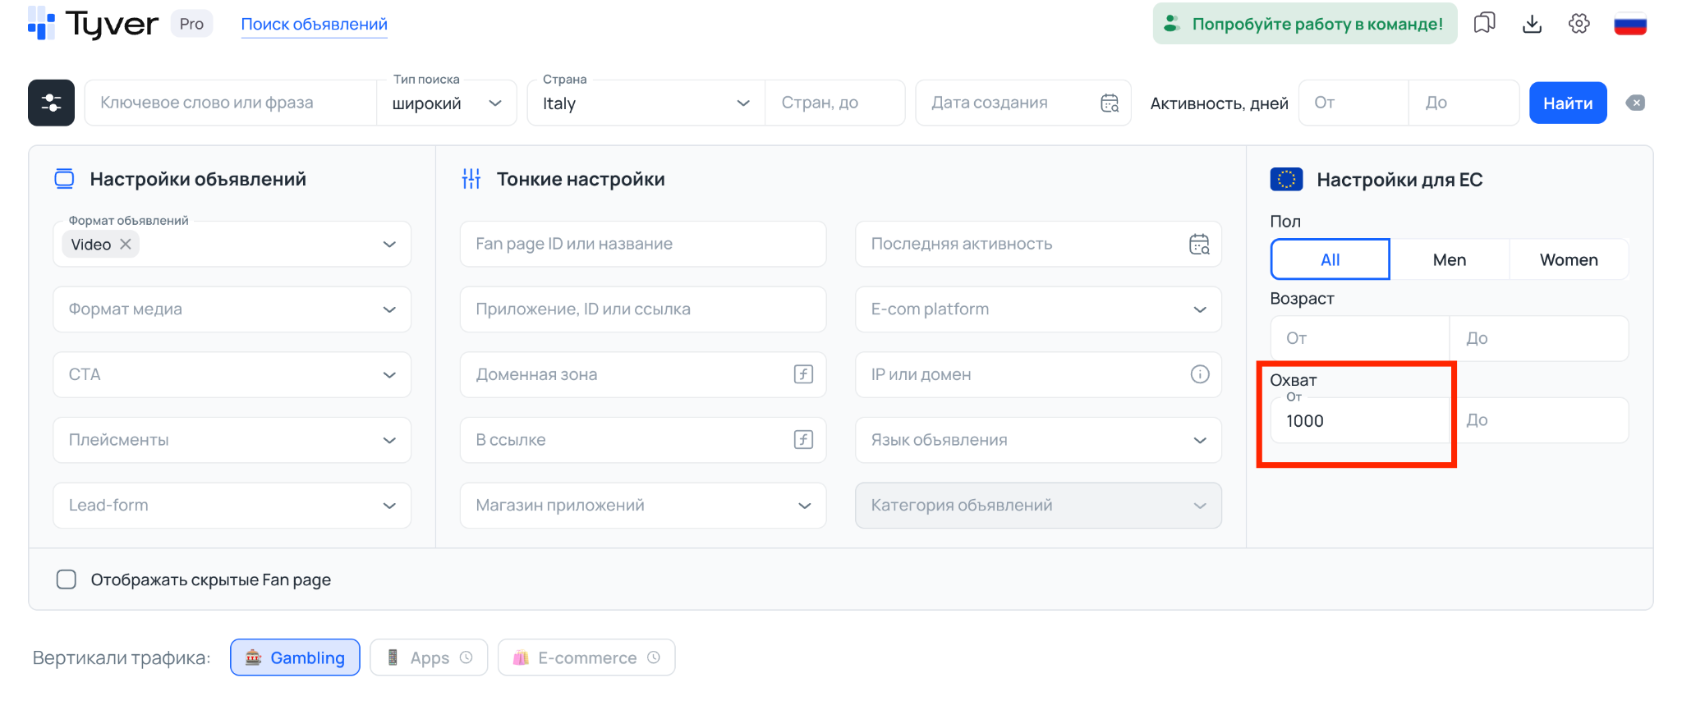The width and height of the screenshot is (1682, 710).
Task: Focus Активность От input
Action: pyautogui.click(x=1353, y=103)
